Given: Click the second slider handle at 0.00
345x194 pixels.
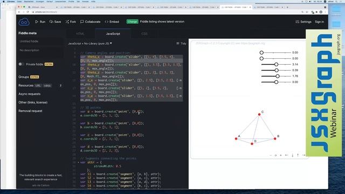Looking at the screenshot, I should tap(261, 59).
